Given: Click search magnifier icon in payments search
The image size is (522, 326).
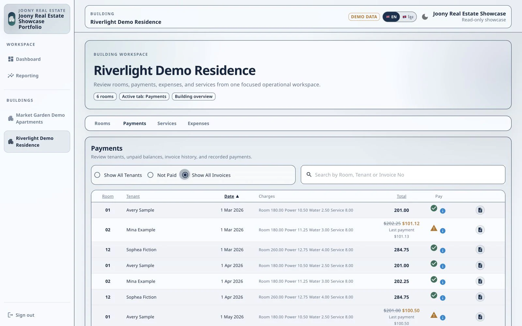Looking at the screenshot, I should point(309,175).
